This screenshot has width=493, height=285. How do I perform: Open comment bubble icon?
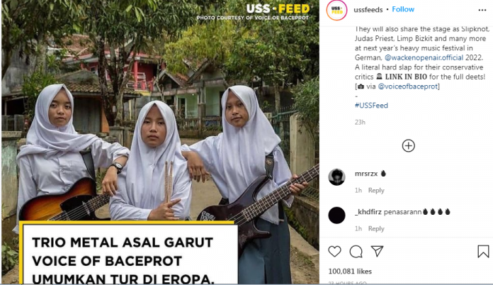pos(356,252)
